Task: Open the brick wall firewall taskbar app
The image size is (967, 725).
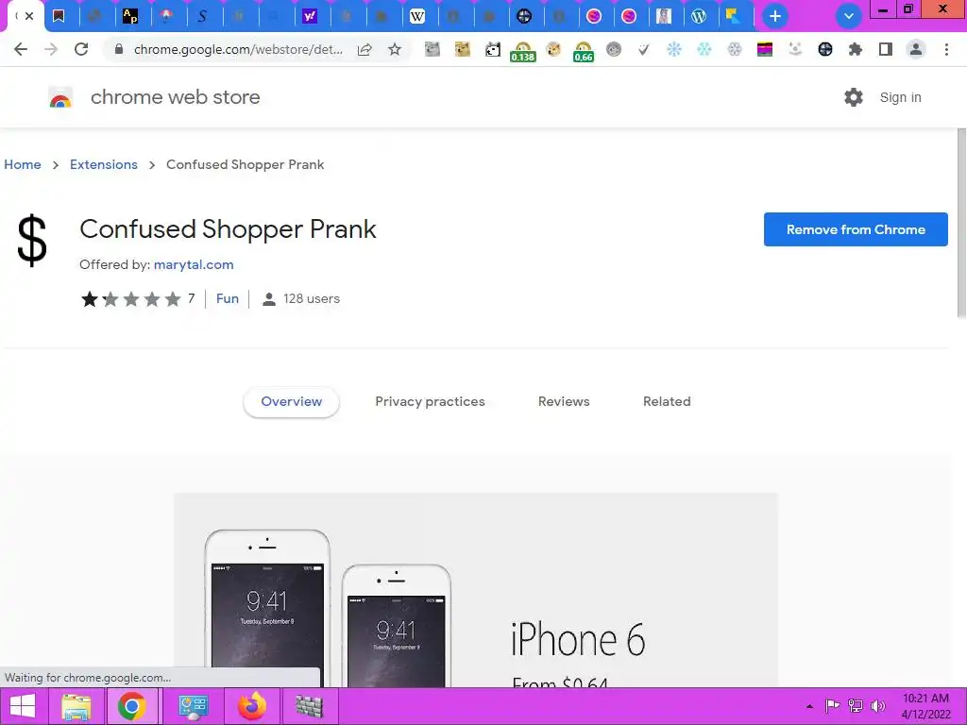Action: coord(309,706)
